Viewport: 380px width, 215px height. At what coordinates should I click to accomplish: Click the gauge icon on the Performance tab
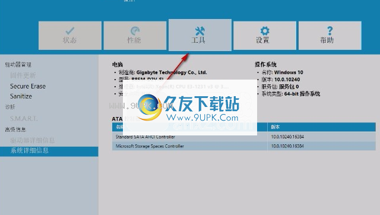[x=135, y=31]
